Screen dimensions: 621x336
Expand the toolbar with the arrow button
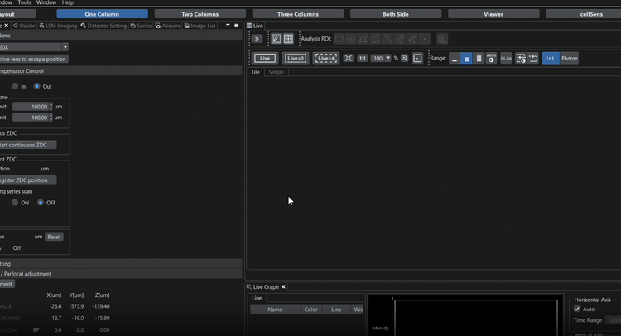(x=257, y=39)
